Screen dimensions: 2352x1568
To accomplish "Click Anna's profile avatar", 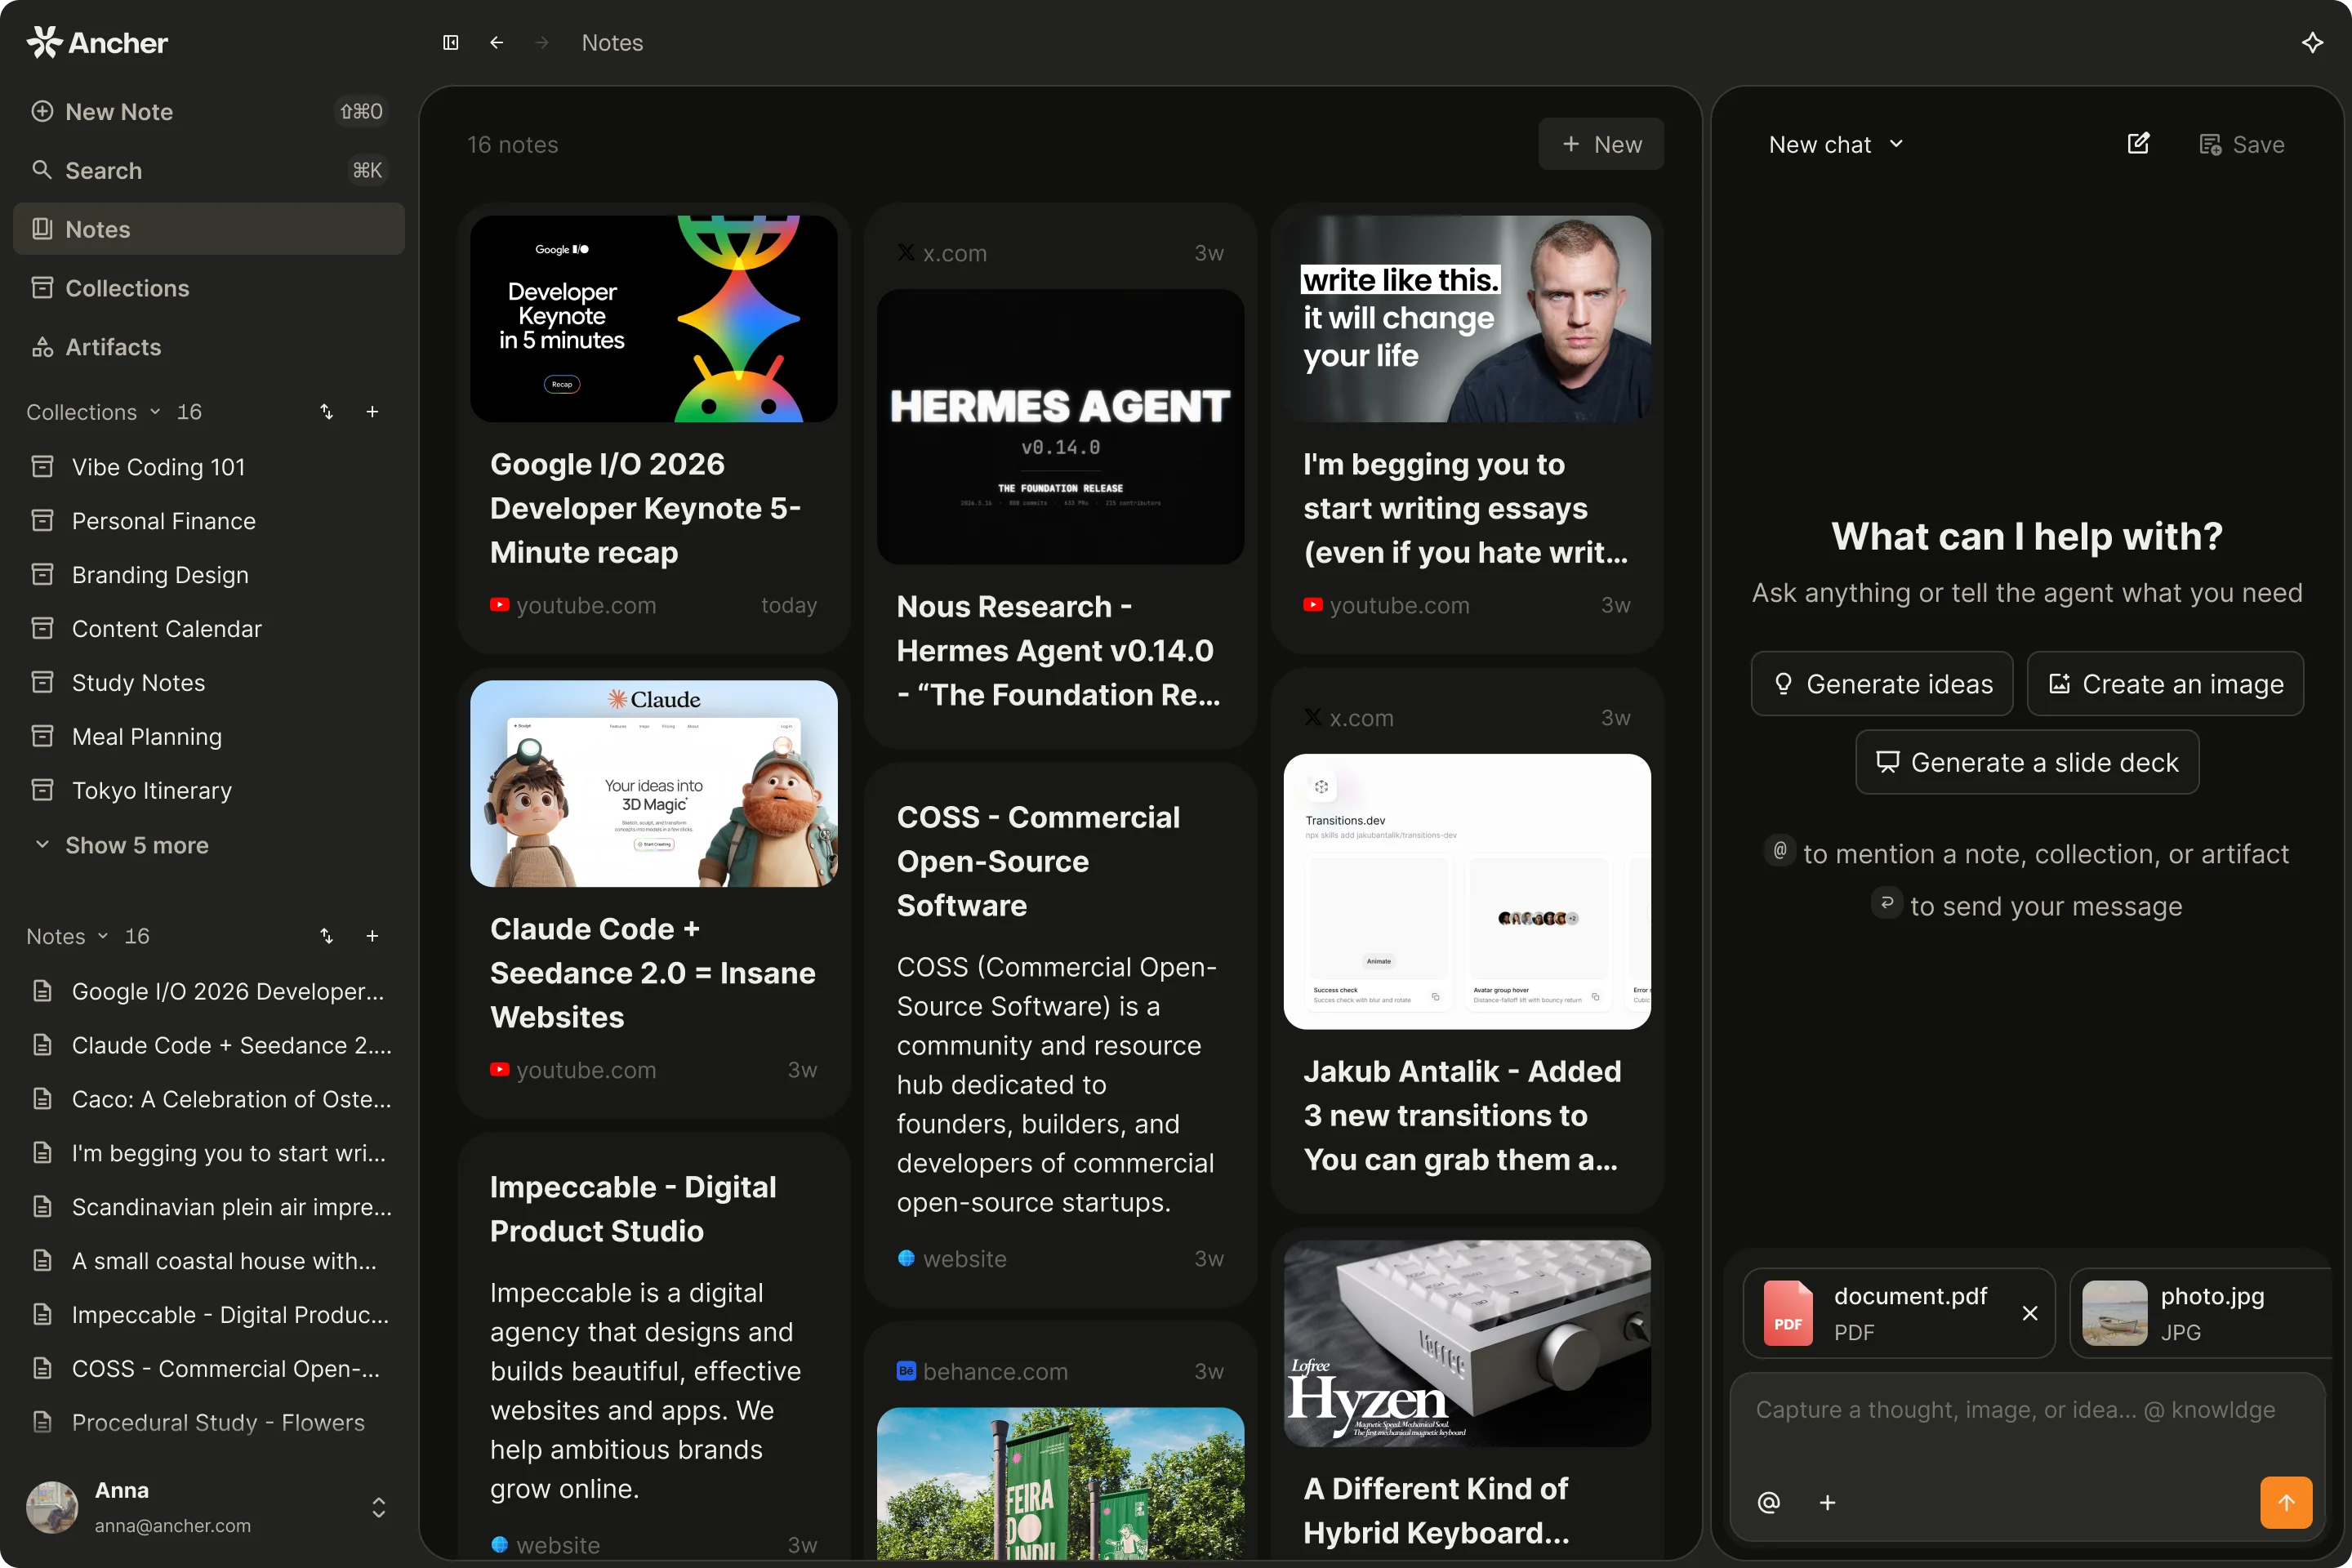I will pyautogui.click(x=52, y=1508).
